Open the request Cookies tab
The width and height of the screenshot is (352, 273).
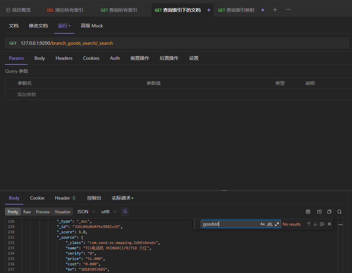tap(91, 58)
